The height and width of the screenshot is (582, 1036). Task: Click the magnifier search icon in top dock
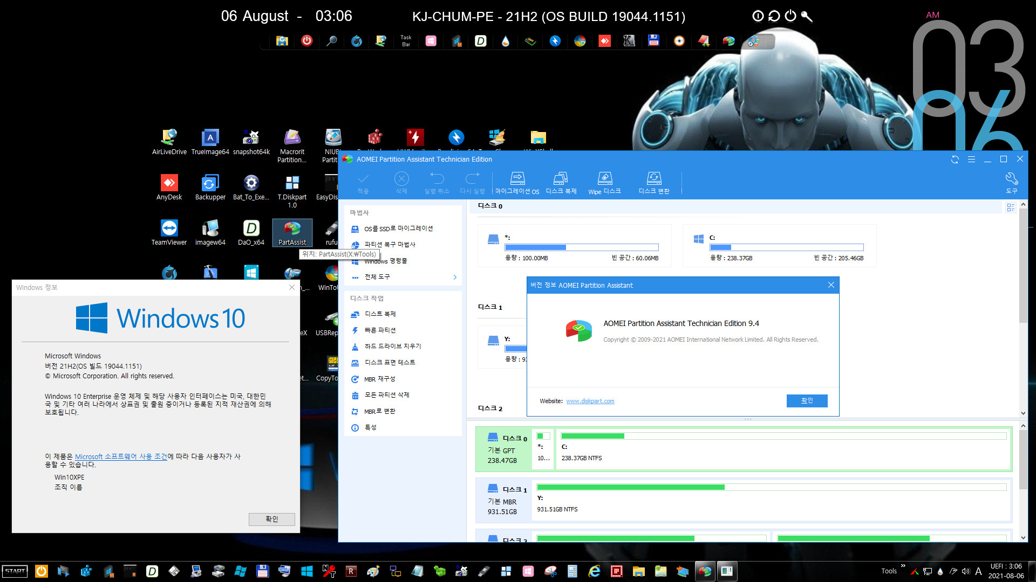pyautogui.click(x=331, y=41)
